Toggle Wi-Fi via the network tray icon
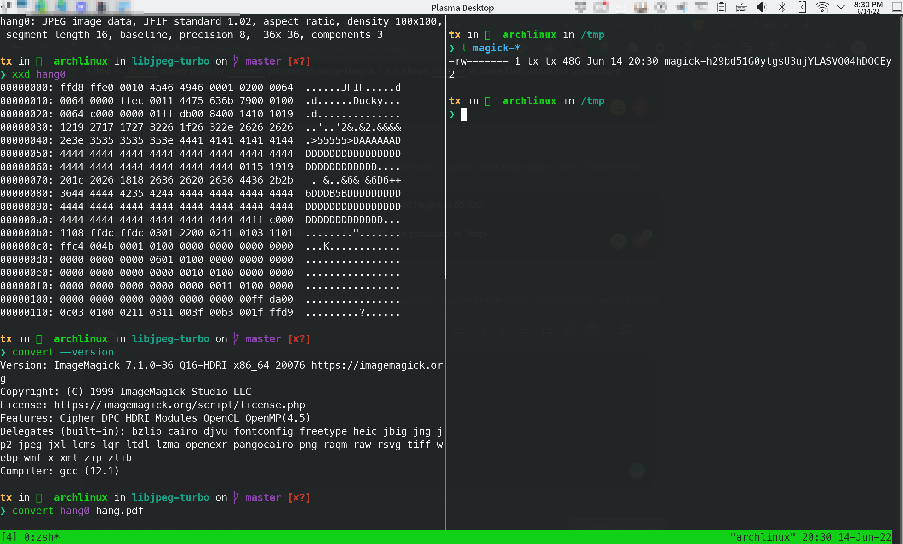 pyautogui.click(x=822, y=7)
